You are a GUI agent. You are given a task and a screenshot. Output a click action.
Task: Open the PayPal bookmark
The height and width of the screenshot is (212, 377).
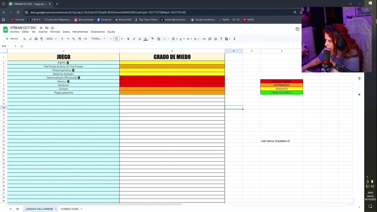pyautogui.click(x=224, y=20)
